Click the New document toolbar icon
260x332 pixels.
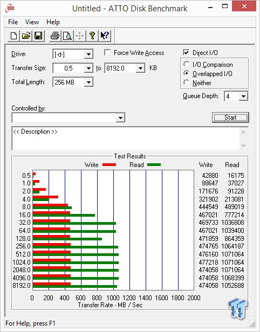click(14, 36)
